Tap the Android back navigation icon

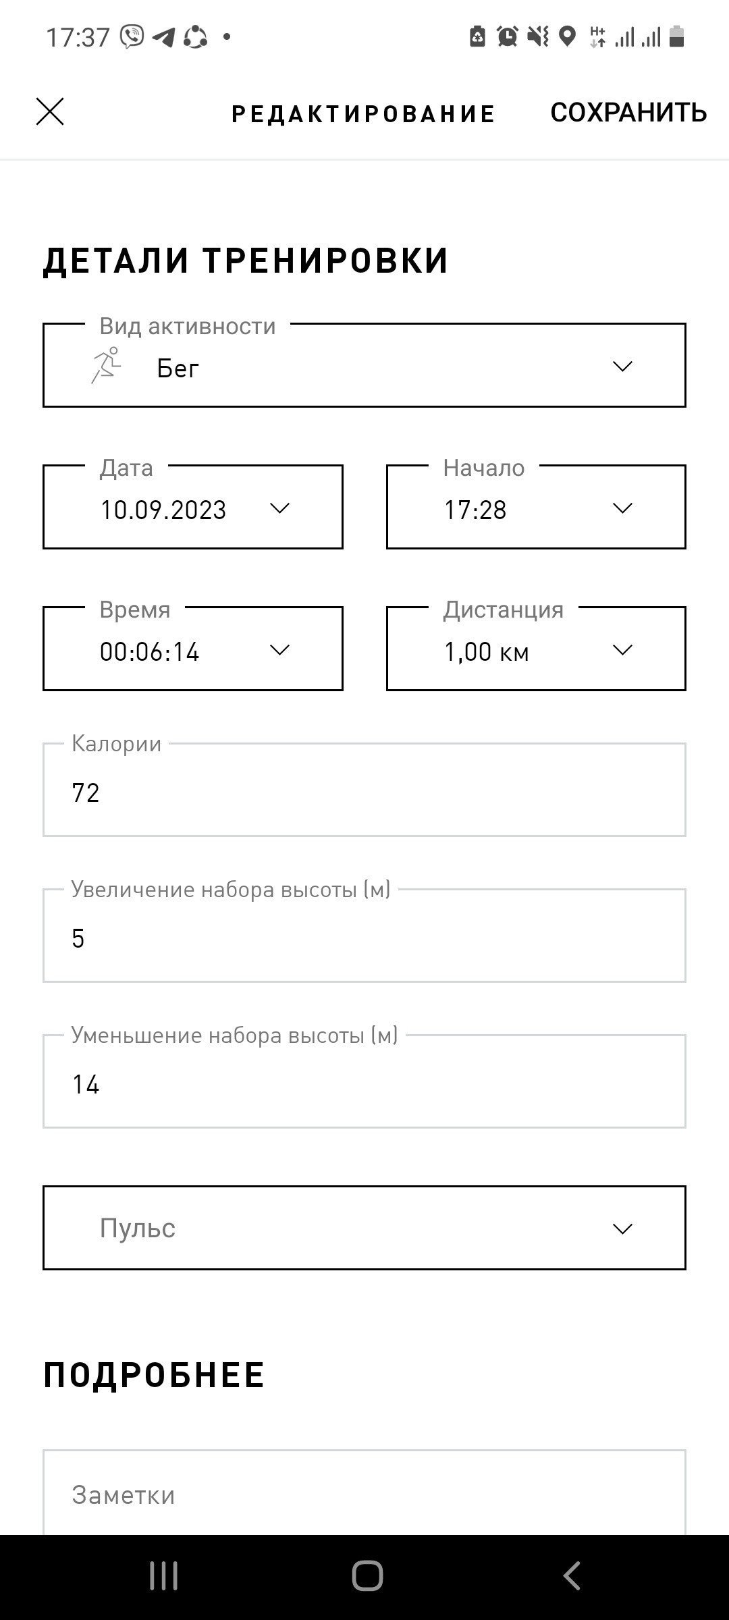click(x=572, y=1577)
